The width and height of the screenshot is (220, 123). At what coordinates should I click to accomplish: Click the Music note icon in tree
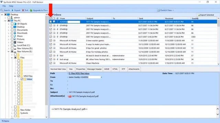[x=15, y=36]
